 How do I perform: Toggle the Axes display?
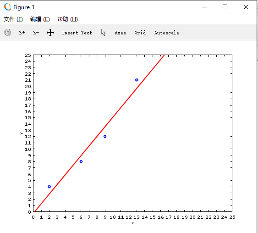(120, 33)
